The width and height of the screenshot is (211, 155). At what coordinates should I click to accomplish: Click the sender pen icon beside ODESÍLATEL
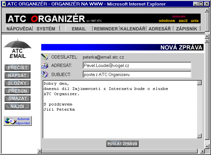[x=45, y=57]
